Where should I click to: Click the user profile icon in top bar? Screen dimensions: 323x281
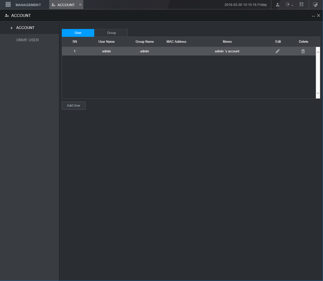(x=277, y=4)
